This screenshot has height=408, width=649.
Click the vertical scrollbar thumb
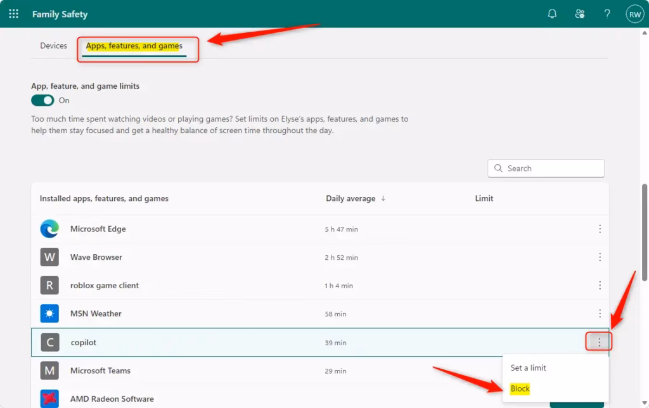click(645, 233)
